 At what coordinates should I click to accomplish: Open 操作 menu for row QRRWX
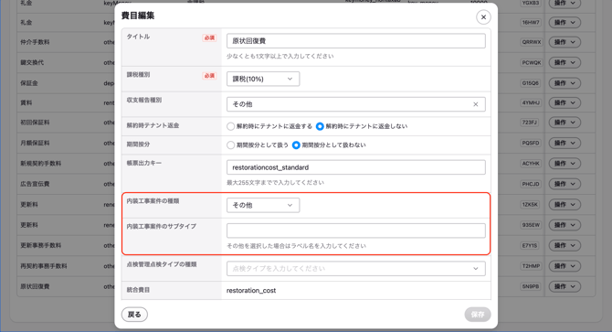coord(565,42)
